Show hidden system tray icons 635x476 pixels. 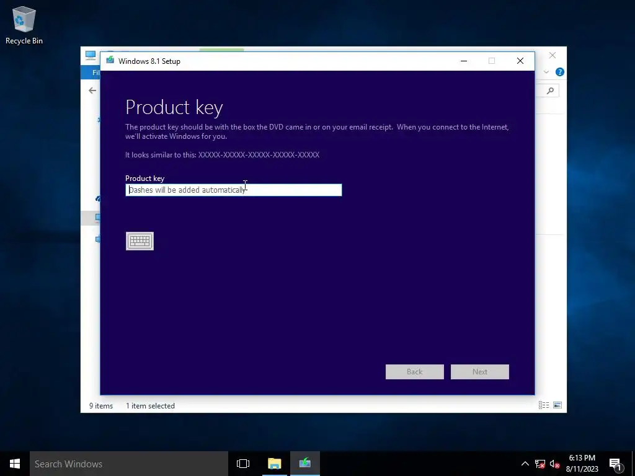coord(525,464)
